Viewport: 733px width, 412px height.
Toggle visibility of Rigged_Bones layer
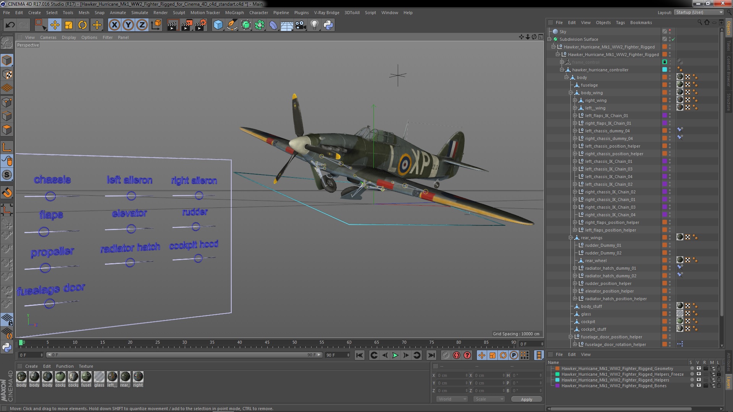(699, 386)
